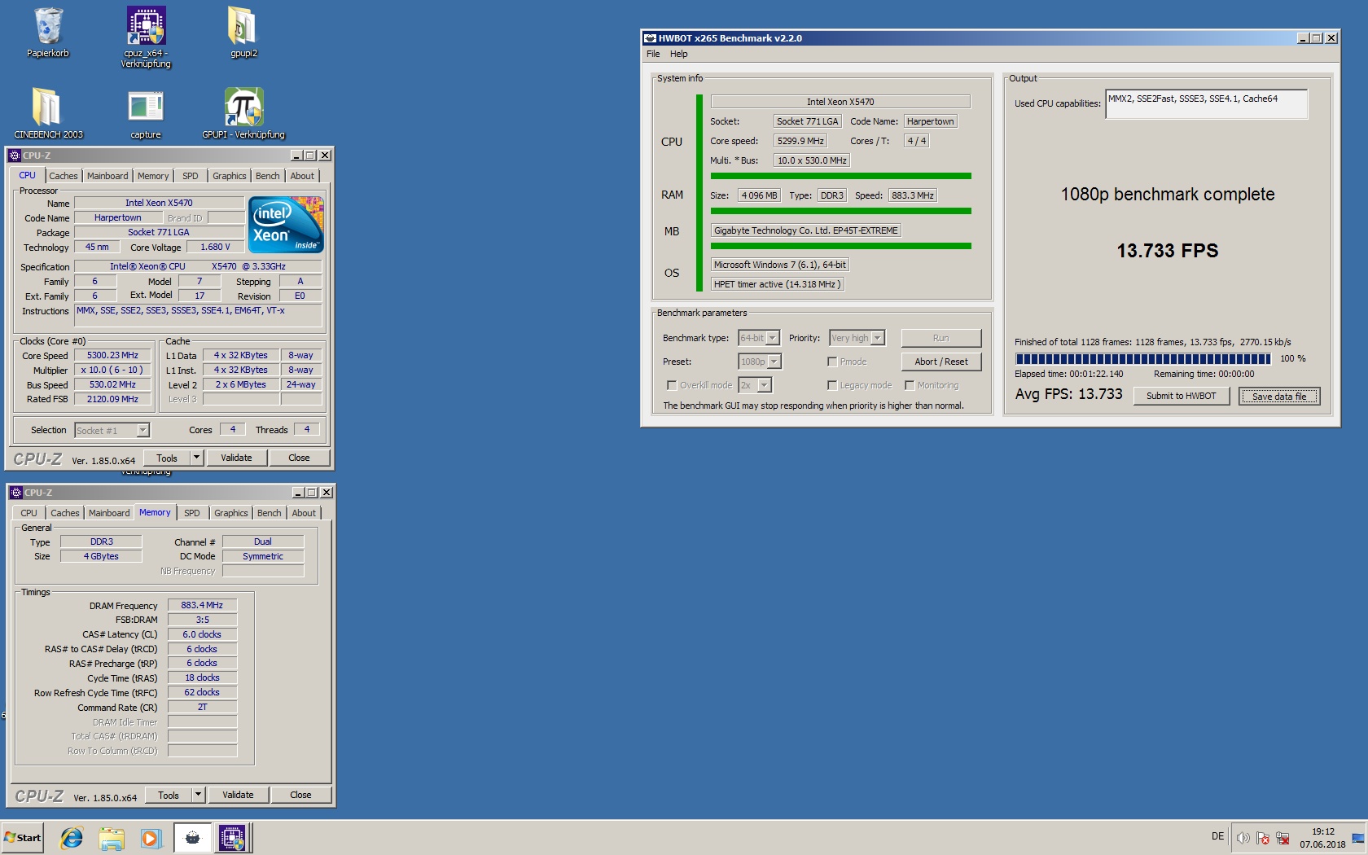Image resolution: width=1368 pixels, height=855 pixels.
Task: Toggle the Overkill mode checkbox
Action: pos(672,385)
